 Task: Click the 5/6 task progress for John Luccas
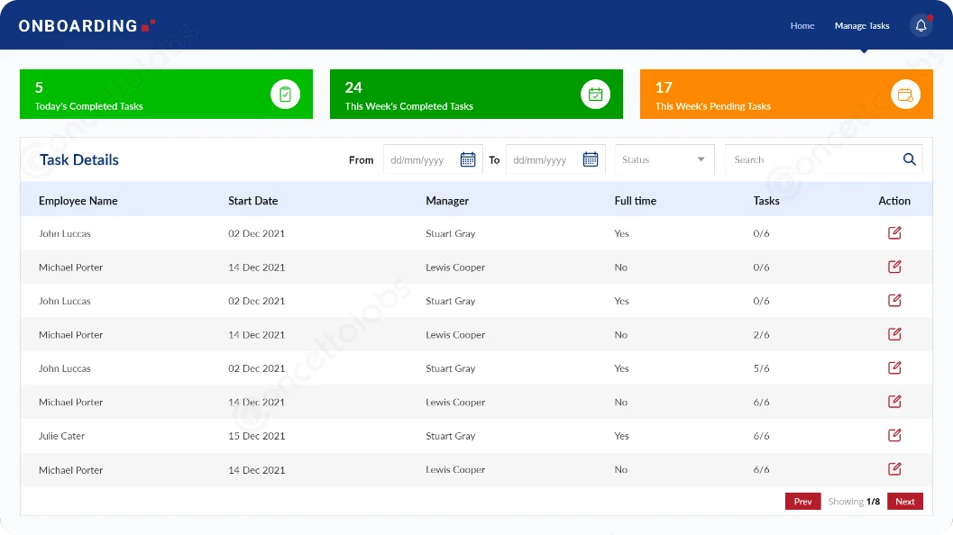(762, 367)
